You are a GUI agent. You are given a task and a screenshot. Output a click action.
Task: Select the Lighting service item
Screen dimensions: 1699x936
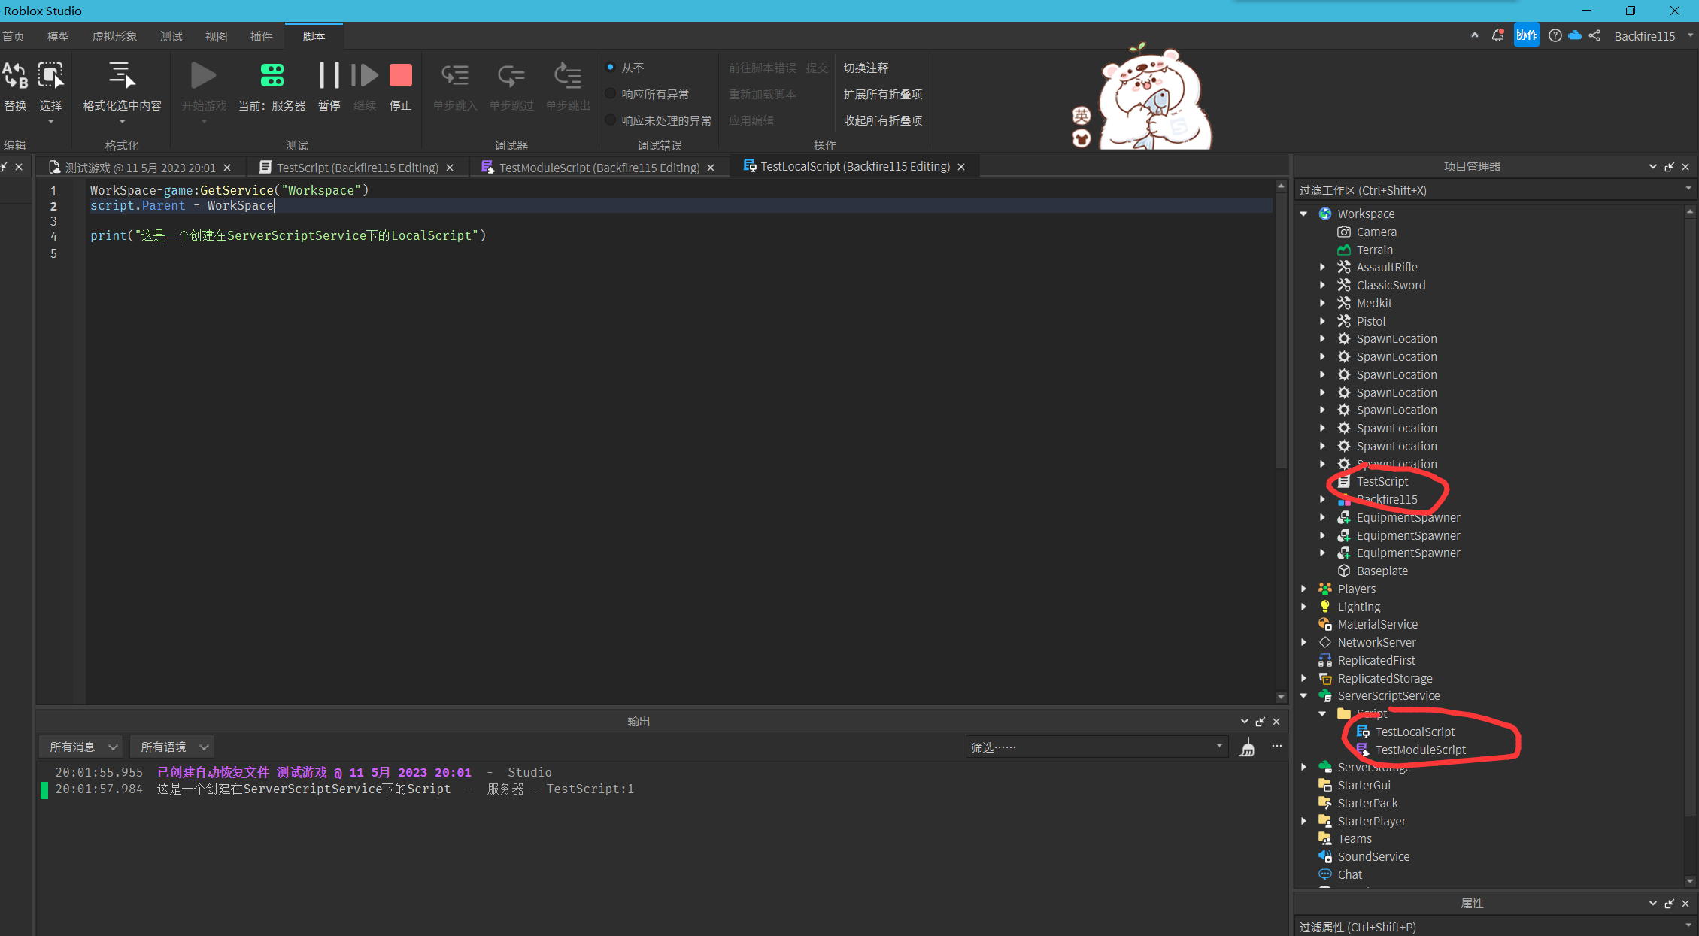pyautogui.click(x=1358, y=607)
